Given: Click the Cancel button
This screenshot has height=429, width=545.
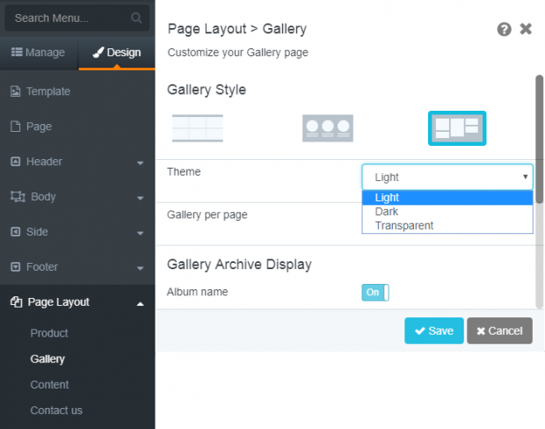Looking at the screenshot, I should [499, 331].
